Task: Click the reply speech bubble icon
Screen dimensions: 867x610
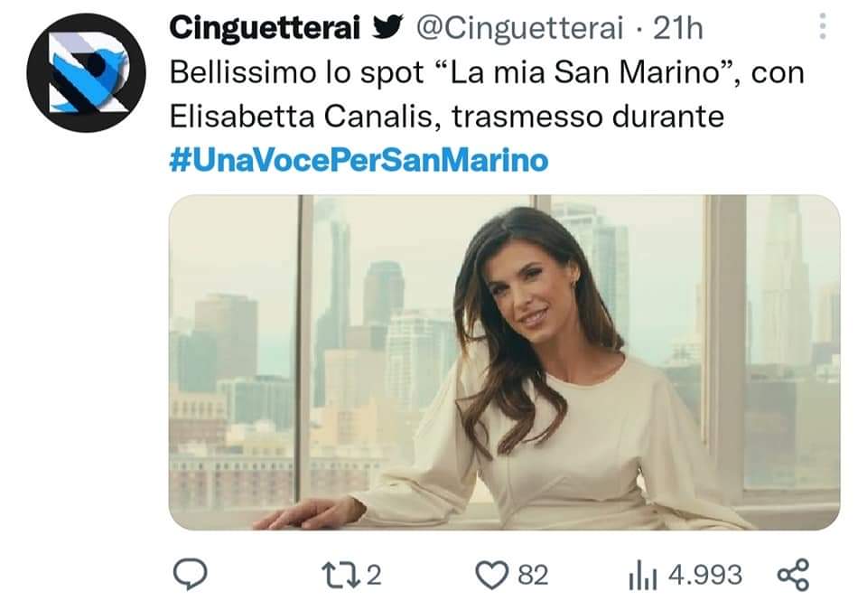Action: pyautogui.click(x=191, y=574)
